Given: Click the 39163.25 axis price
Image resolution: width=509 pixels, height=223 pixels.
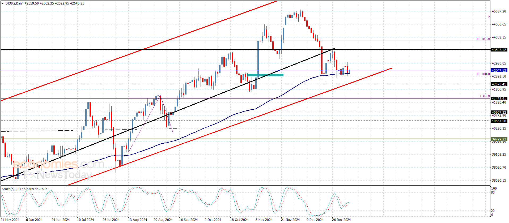Looking at the screenshot, I should [x=499, y=155].
